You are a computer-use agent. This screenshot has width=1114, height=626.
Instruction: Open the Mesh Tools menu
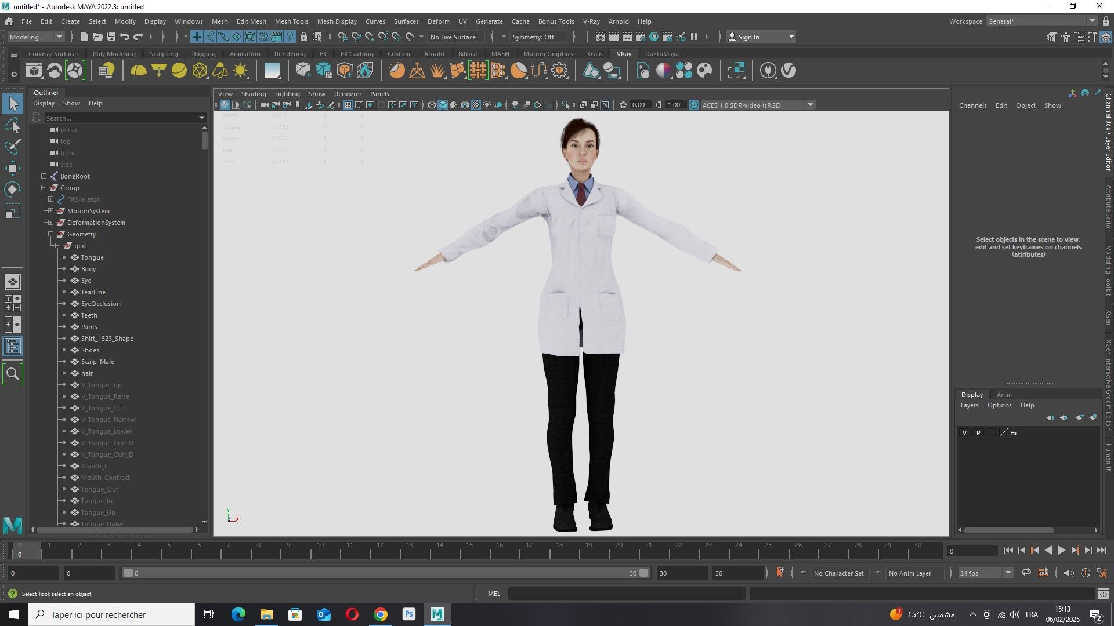click(x=291, y=21)
